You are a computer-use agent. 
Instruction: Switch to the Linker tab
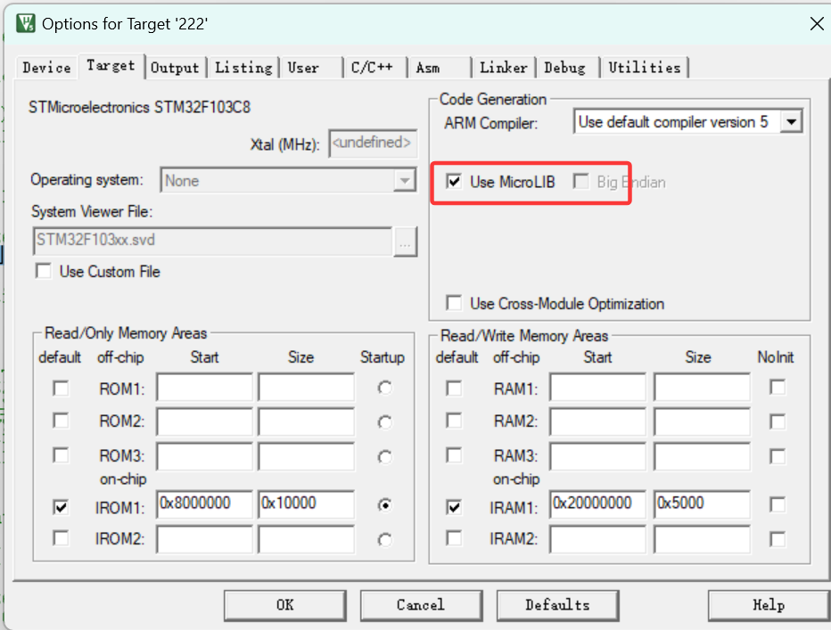(x=504, y=68)
